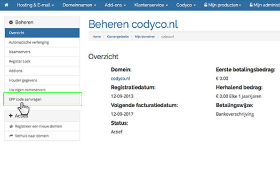Select EPP code aanvragen in sidebar

pos(42,99)
